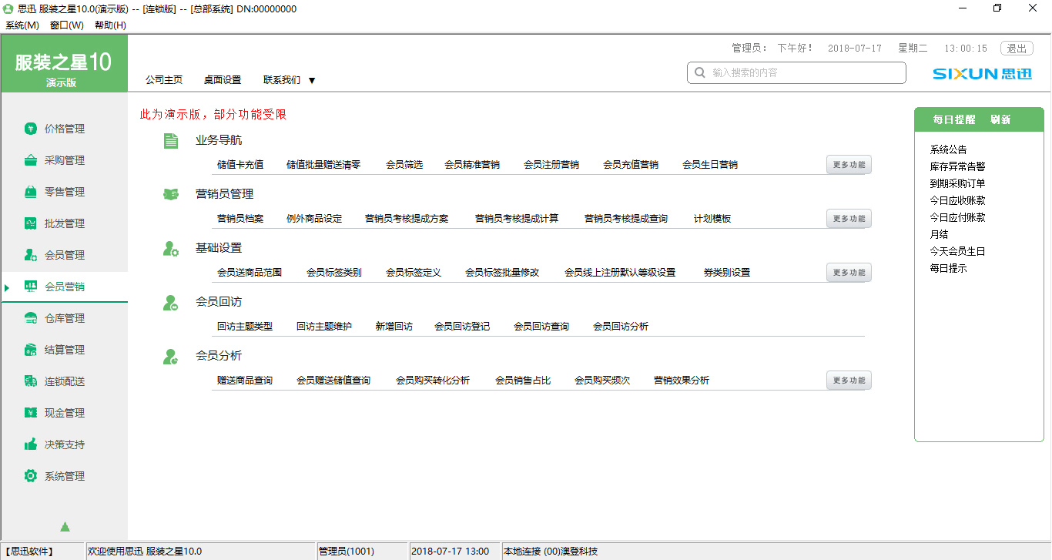Open 会员送商品范围 link
Viewport: 1052px width, 560px height.
click(x=250, y=272)
